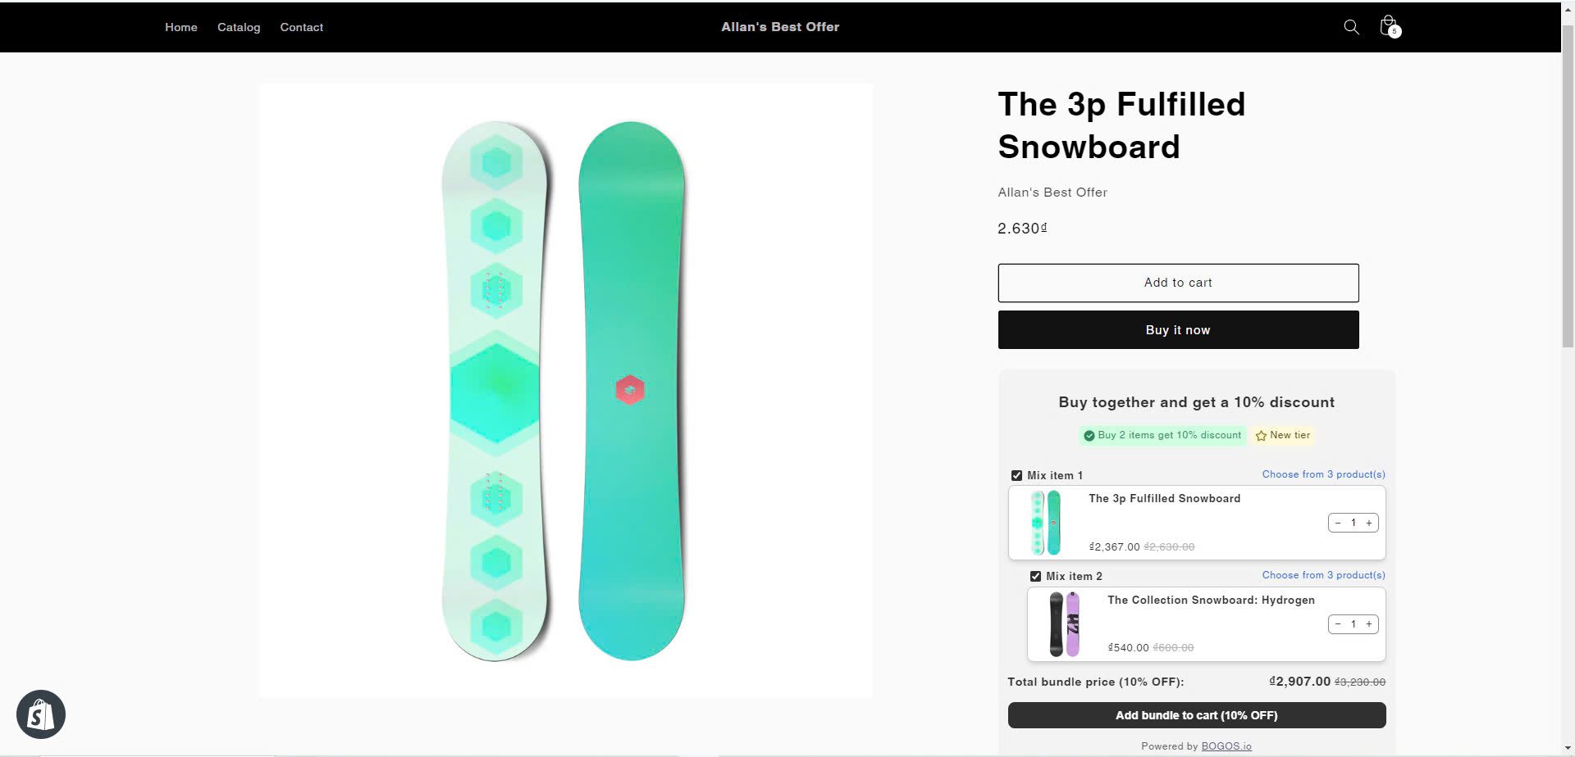
Task: Go to the Home menu item
Action: pyautogui.click(x=180, y=27)
